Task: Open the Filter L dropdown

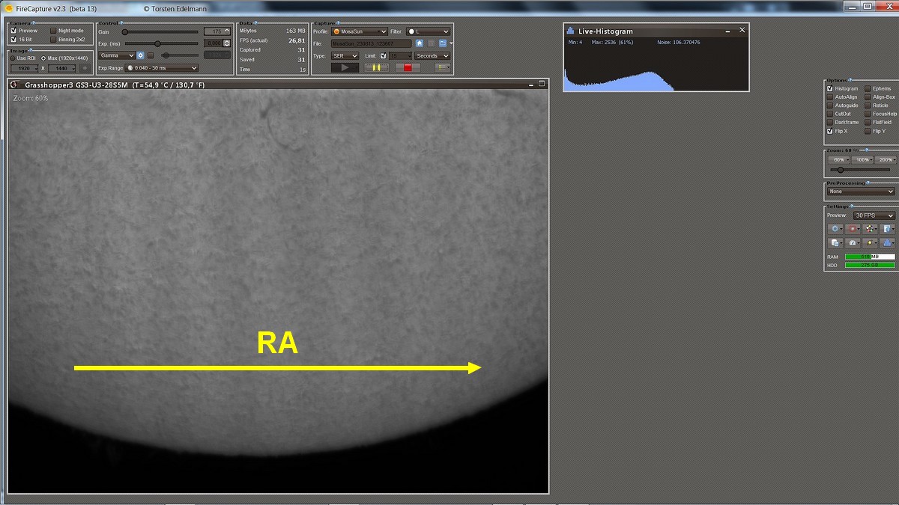Action: click(428, 31)
